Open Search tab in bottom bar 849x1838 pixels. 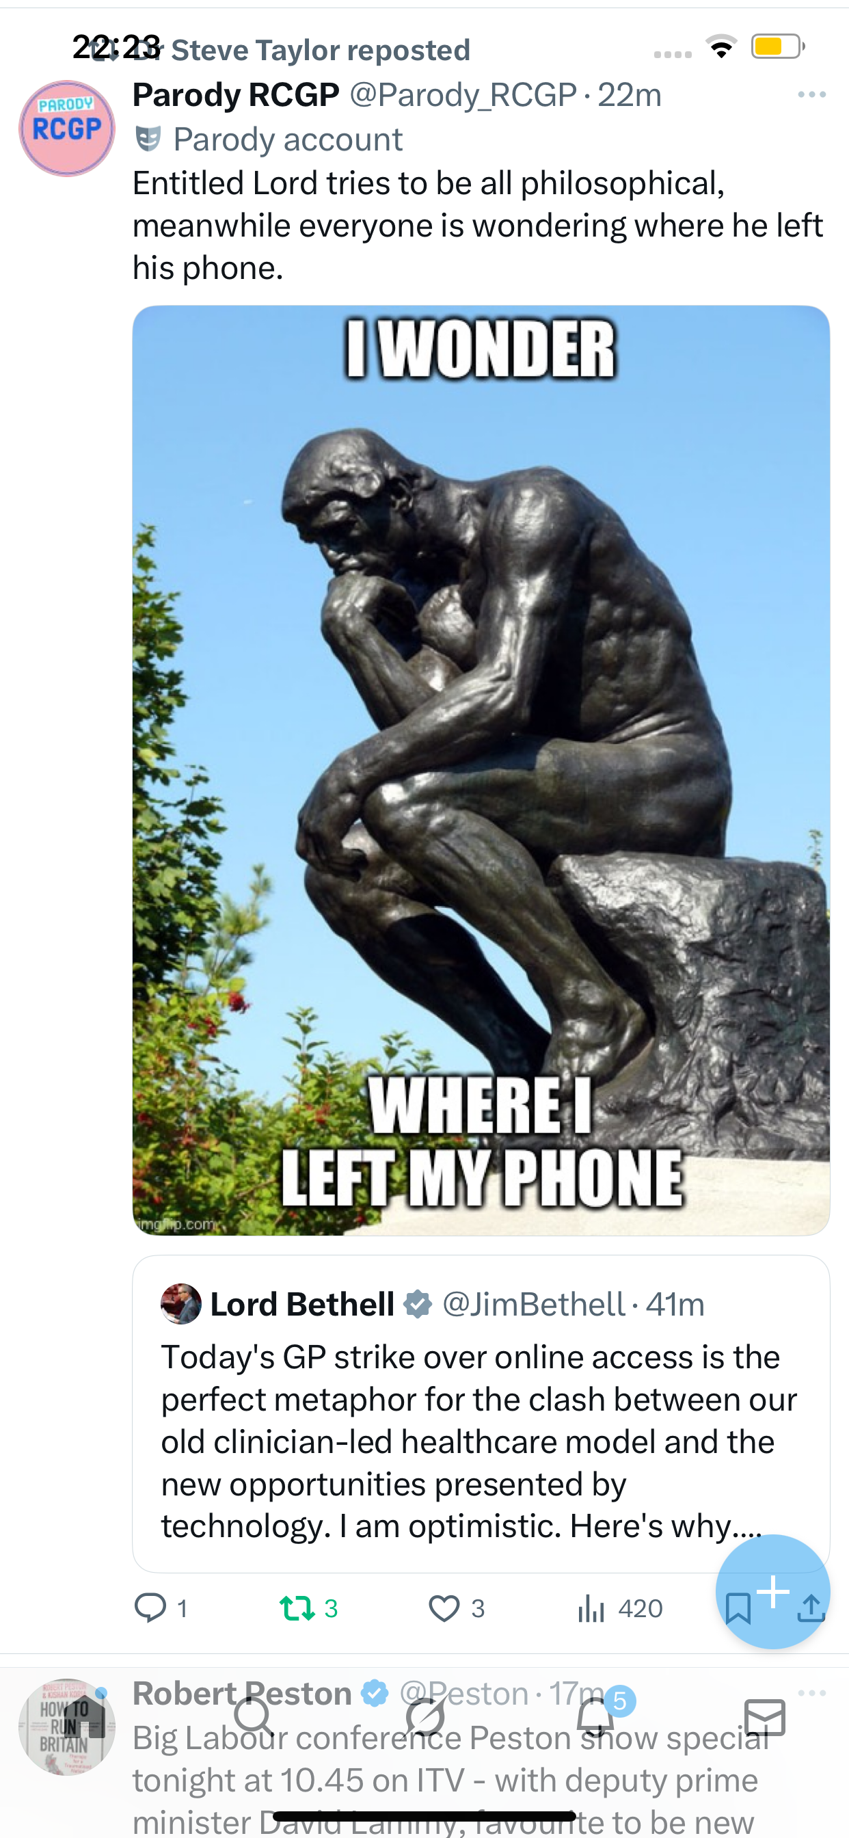click(254, 1718)
